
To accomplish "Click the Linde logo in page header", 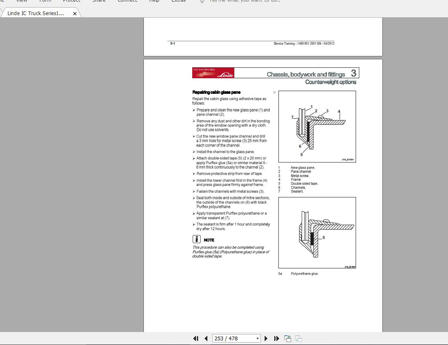I will click(213, 73).
